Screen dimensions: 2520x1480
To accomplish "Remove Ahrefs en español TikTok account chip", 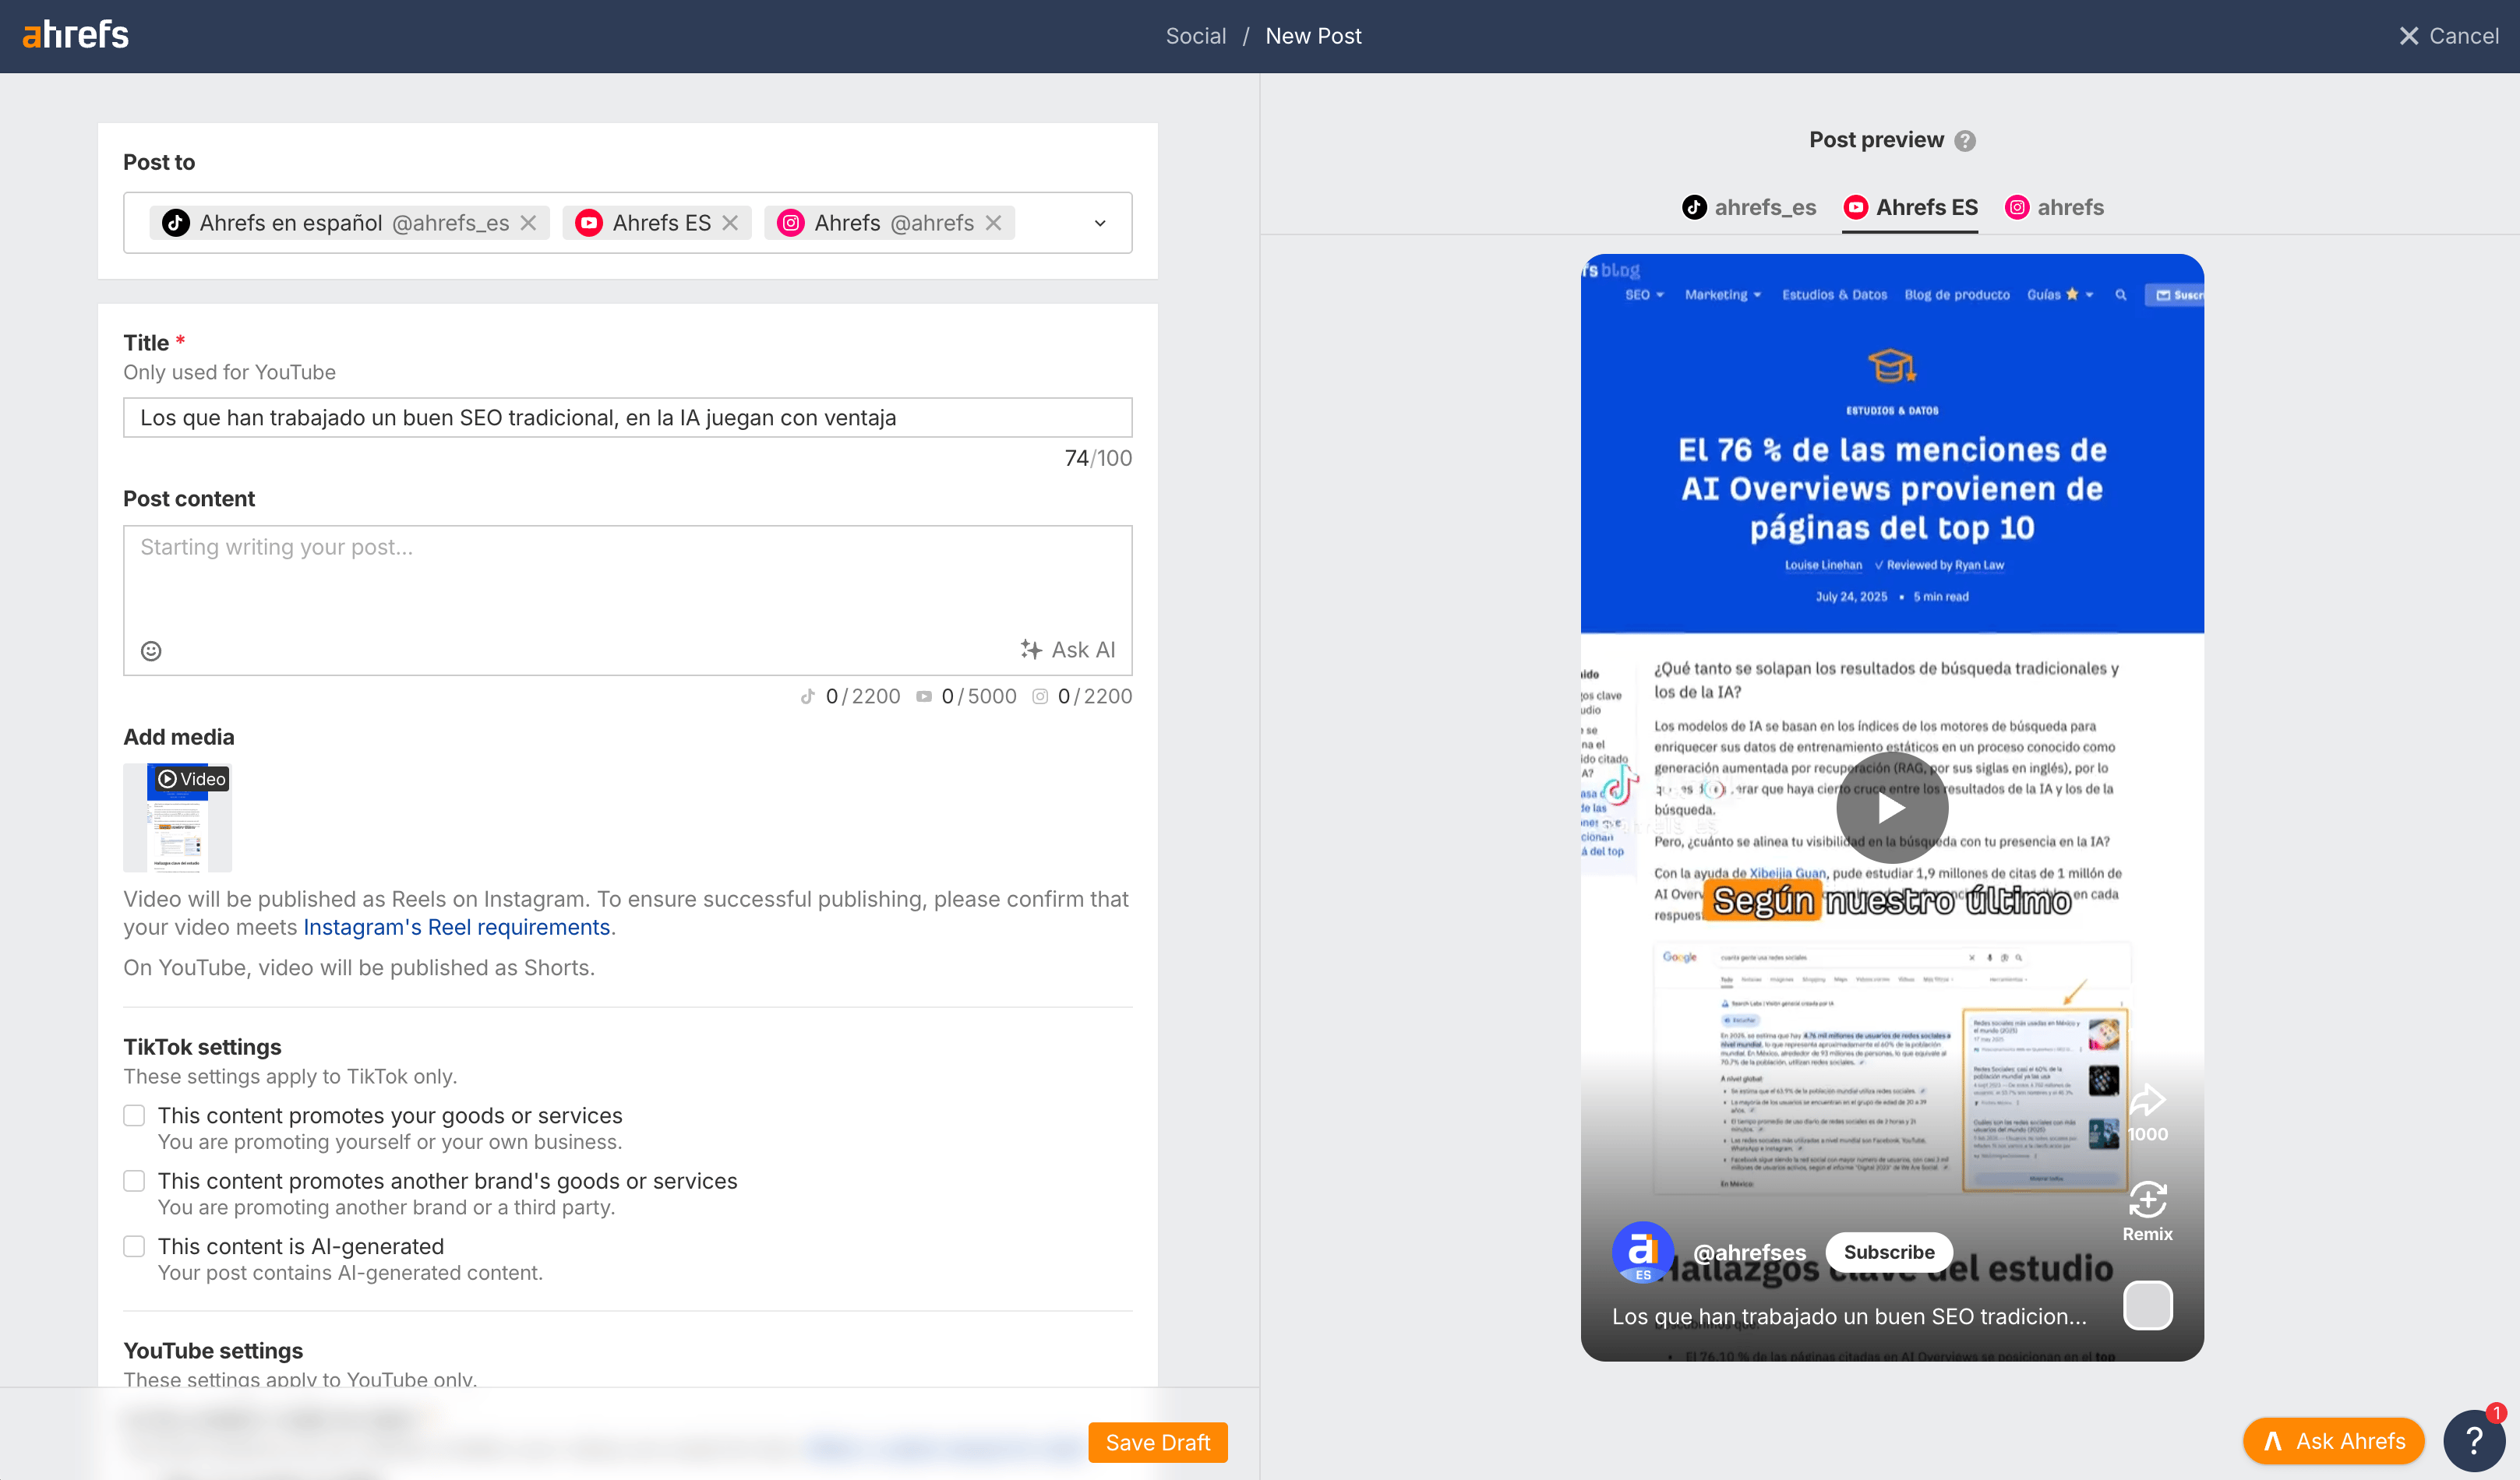I will point(528,223).
